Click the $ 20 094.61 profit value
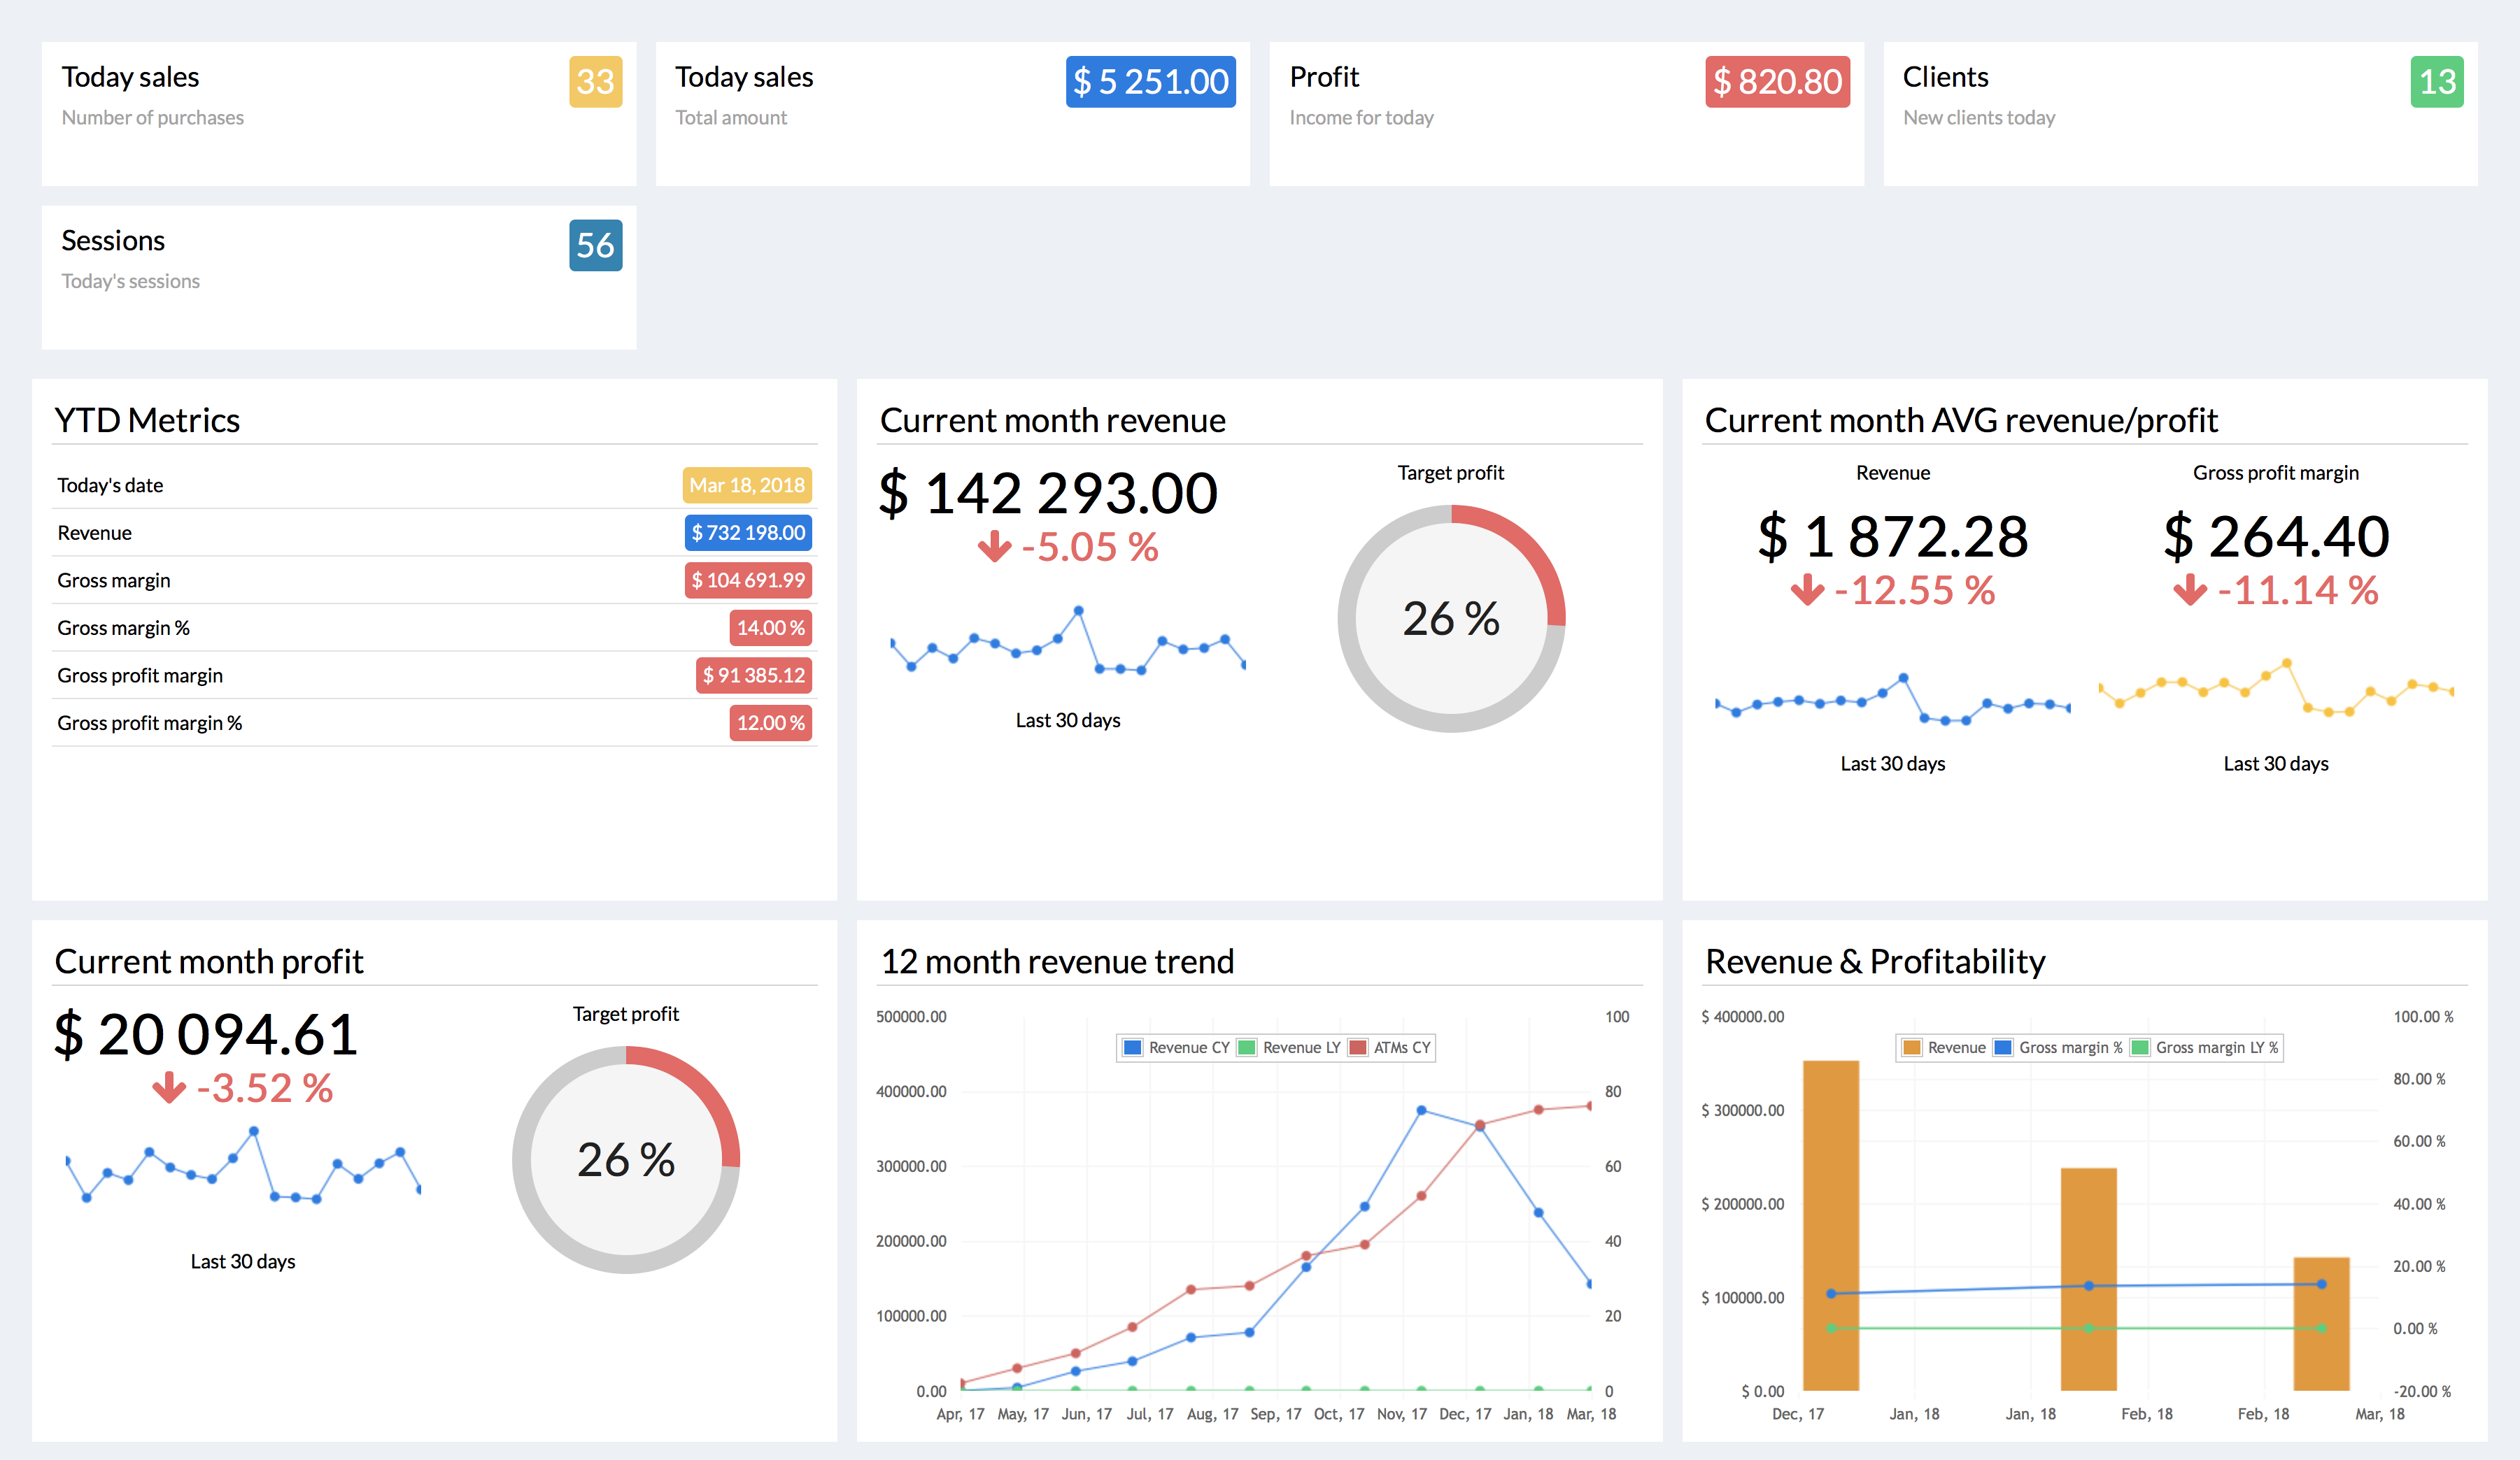Viewport: 2520px width, 1460px height. click(x=206, y=1033)
